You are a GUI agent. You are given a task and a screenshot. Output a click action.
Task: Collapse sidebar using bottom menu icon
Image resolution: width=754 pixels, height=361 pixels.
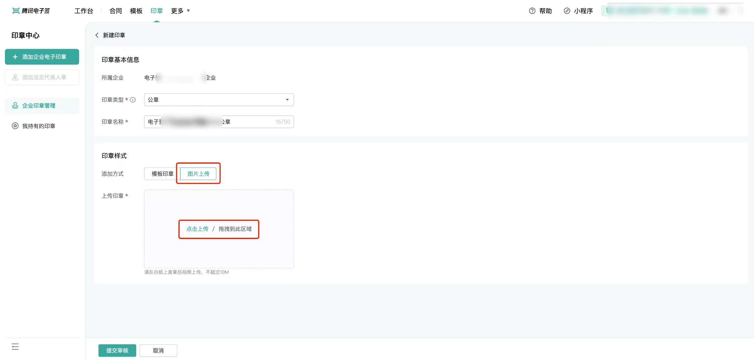coord(15,347)
